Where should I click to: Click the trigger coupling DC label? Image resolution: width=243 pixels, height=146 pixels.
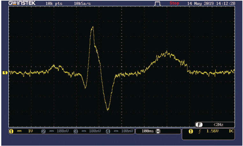point(231,131)
